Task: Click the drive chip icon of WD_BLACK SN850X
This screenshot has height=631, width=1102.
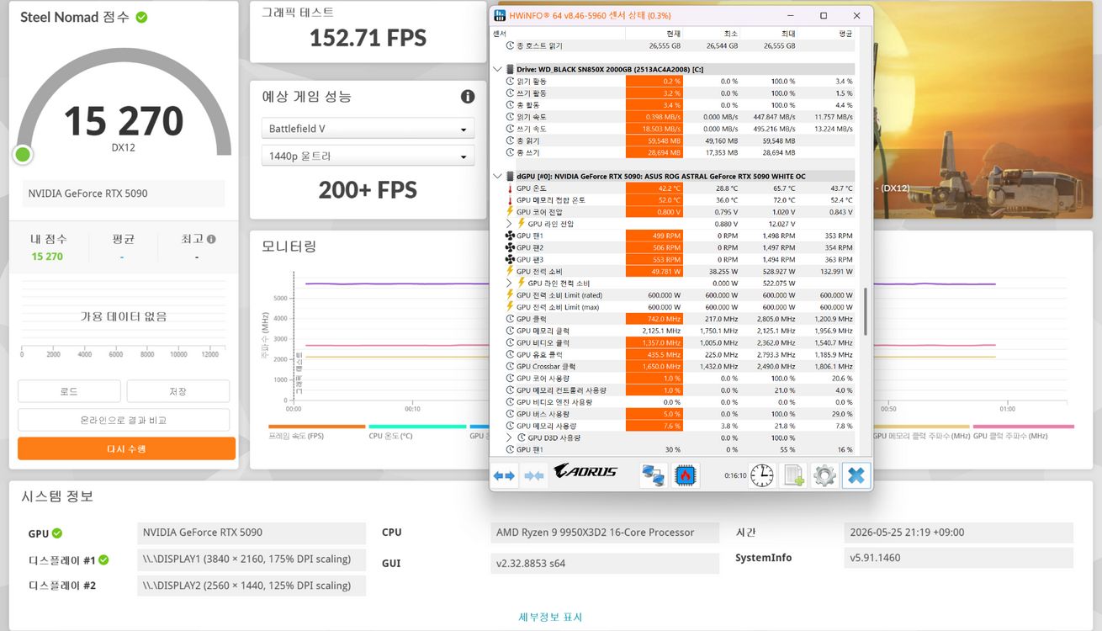Action: (510, 69)
